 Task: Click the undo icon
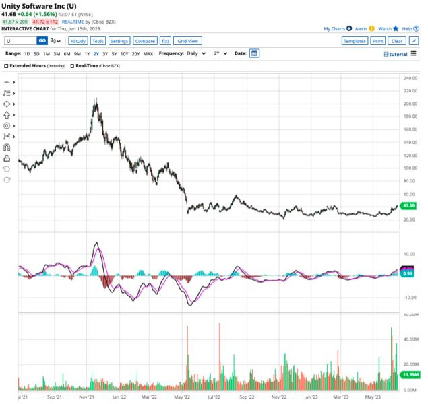coord(7,169)
